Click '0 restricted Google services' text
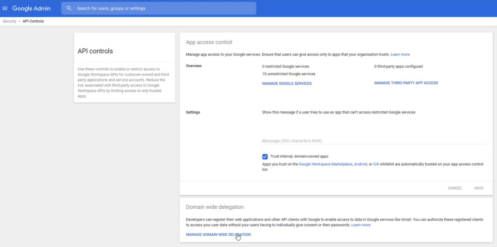 tap(286, 66)
